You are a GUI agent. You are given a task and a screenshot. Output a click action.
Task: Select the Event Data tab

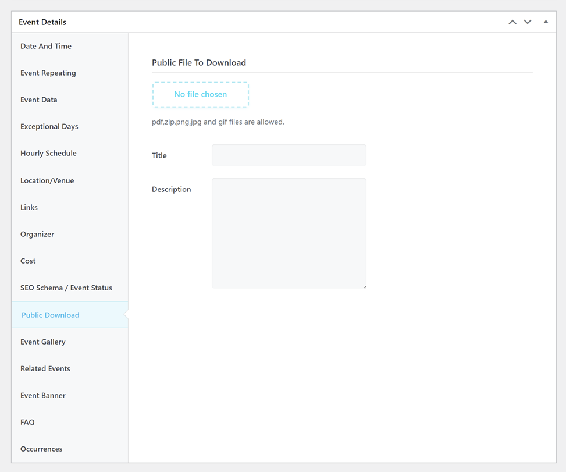pos(39,100)
